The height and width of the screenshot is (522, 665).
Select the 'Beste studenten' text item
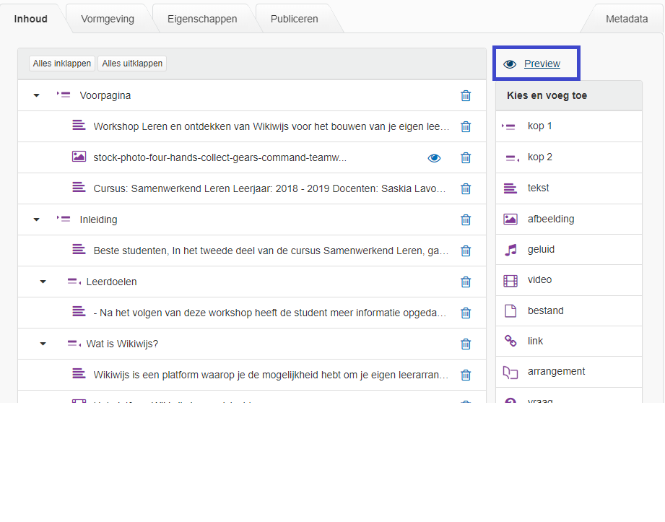click(x=271, y=251)
